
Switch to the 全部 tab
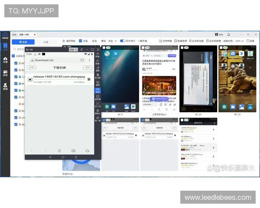(23, 42)
